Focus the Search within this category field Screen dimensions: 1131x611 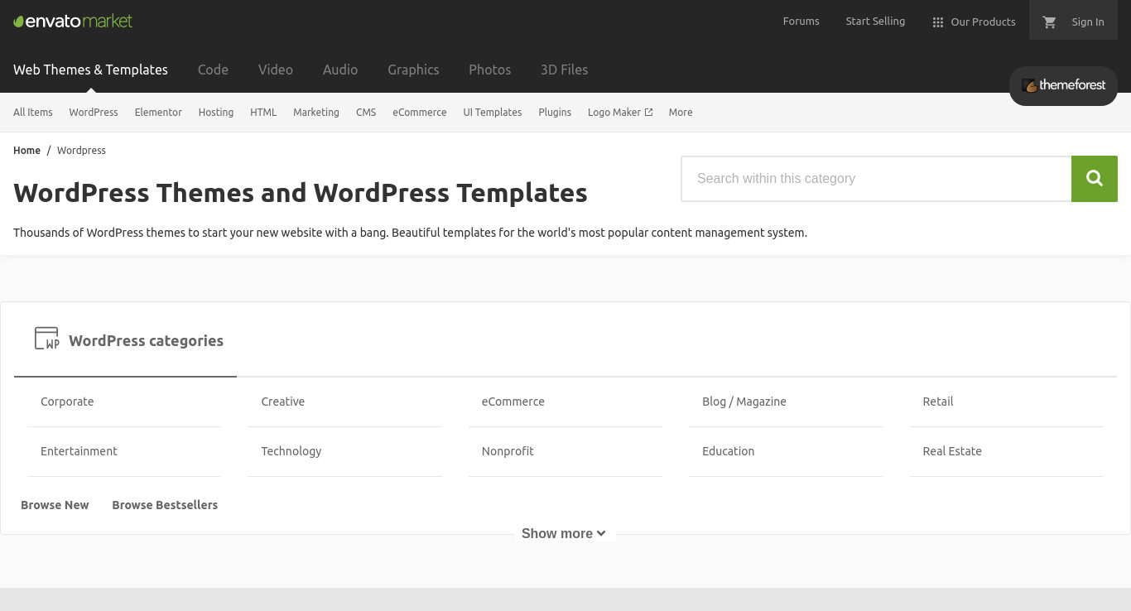(876, 179)
